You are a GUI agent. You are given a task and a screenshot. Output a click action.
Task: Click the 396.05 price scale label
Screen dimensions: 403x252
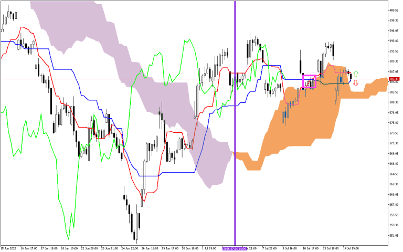[x=394, y=30]
